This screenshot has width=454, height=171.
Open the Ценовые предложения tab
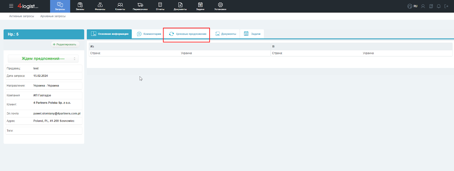pyautogui.click(x=187, y=34)
